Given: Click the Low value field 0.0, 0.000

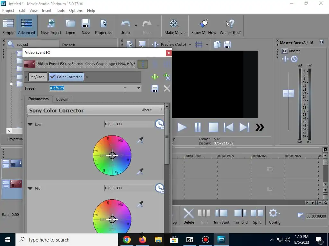Looking at the screenshot, I should [x=129, y=124].
